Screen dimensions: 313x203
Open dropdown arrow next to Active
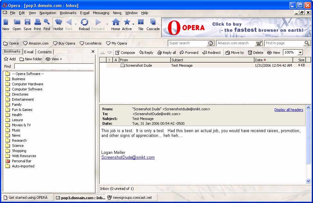(x=133, y=24)
